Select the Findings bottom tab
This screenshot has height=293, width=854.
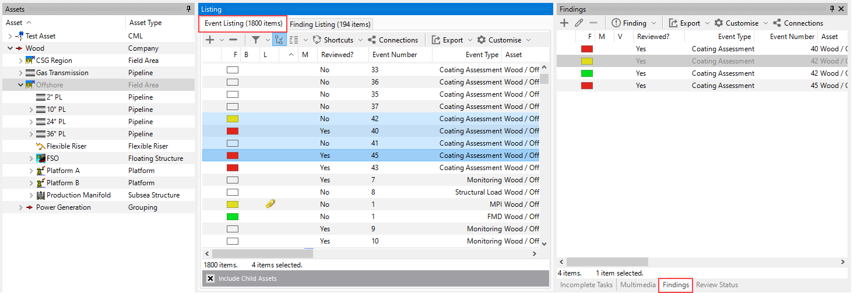676,285
